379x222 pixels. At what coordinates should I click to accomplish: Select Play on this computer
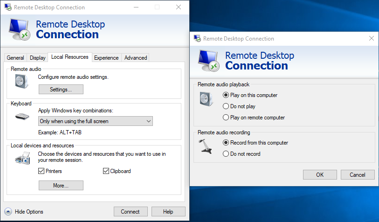tap(250, 95)
